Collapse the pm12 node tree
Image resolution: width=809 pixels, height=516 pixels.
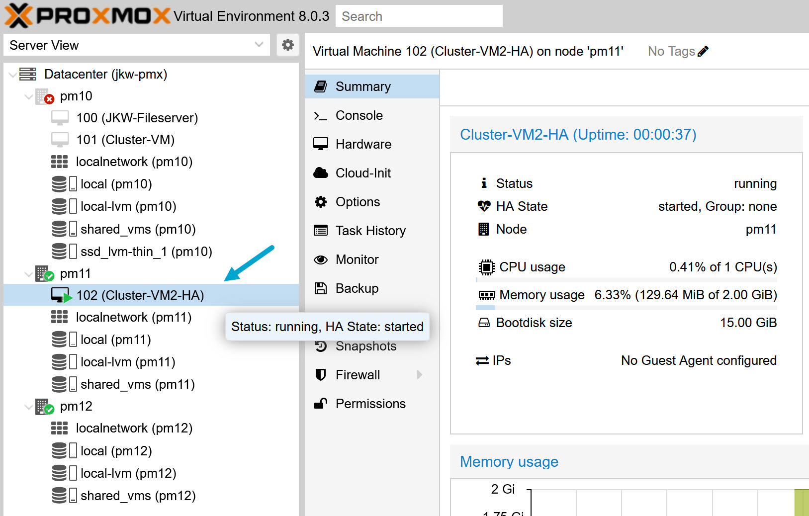click(29, 407)
